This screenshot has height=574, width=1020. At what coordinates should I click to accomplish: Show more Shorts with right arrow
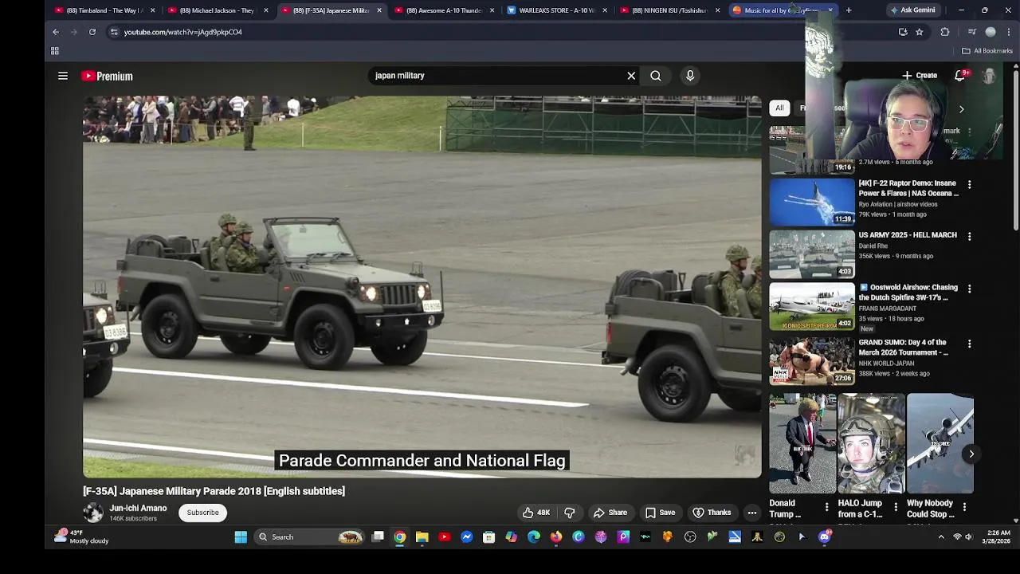[x=971, y=454]
